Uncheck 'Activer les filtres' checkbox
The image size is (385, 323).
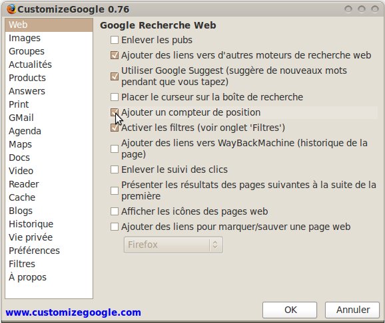pos(115,128)
